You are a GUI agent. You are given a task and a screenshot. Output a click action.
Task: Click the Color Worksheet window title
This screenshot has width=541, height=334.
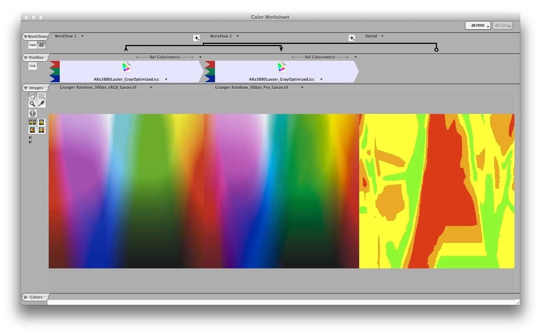(x=270, y=17)
